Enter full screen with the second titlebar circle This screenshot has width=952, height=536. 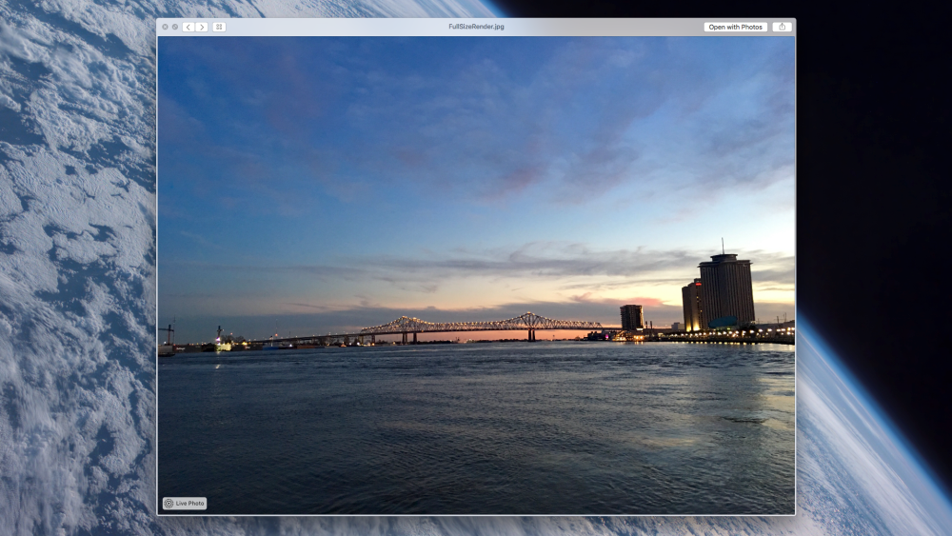[x=174, y=27]
